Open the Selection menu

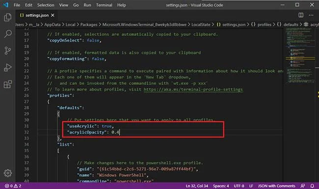(46, 5)
